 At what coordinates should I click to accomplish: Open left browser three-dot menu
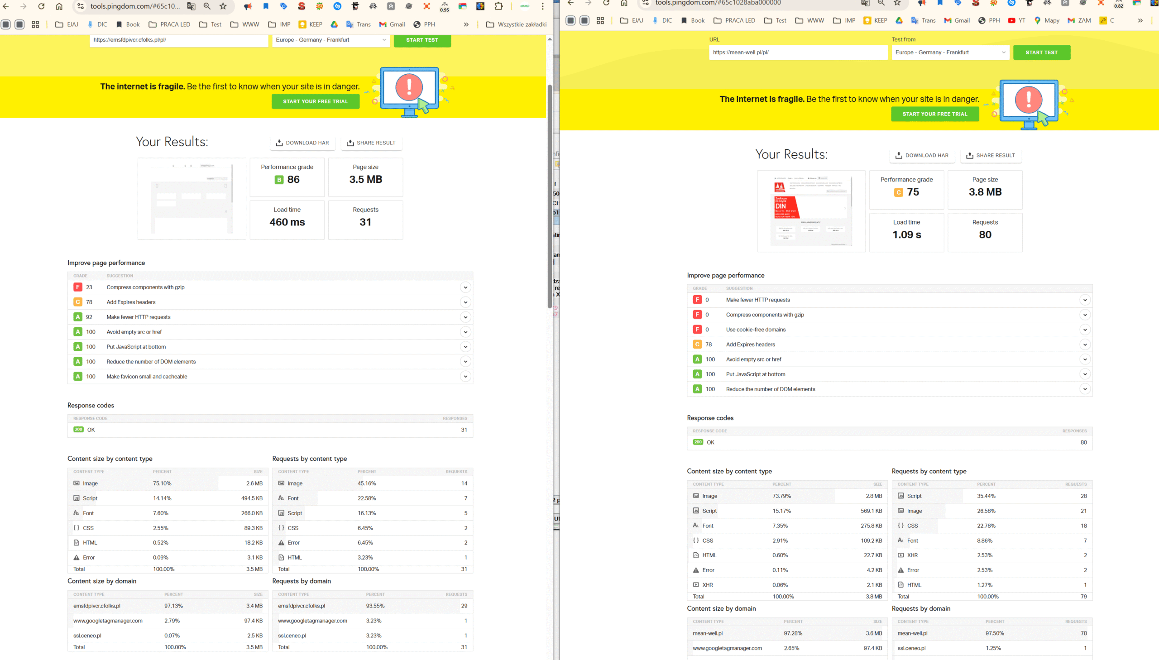click(x=542, y=6)
